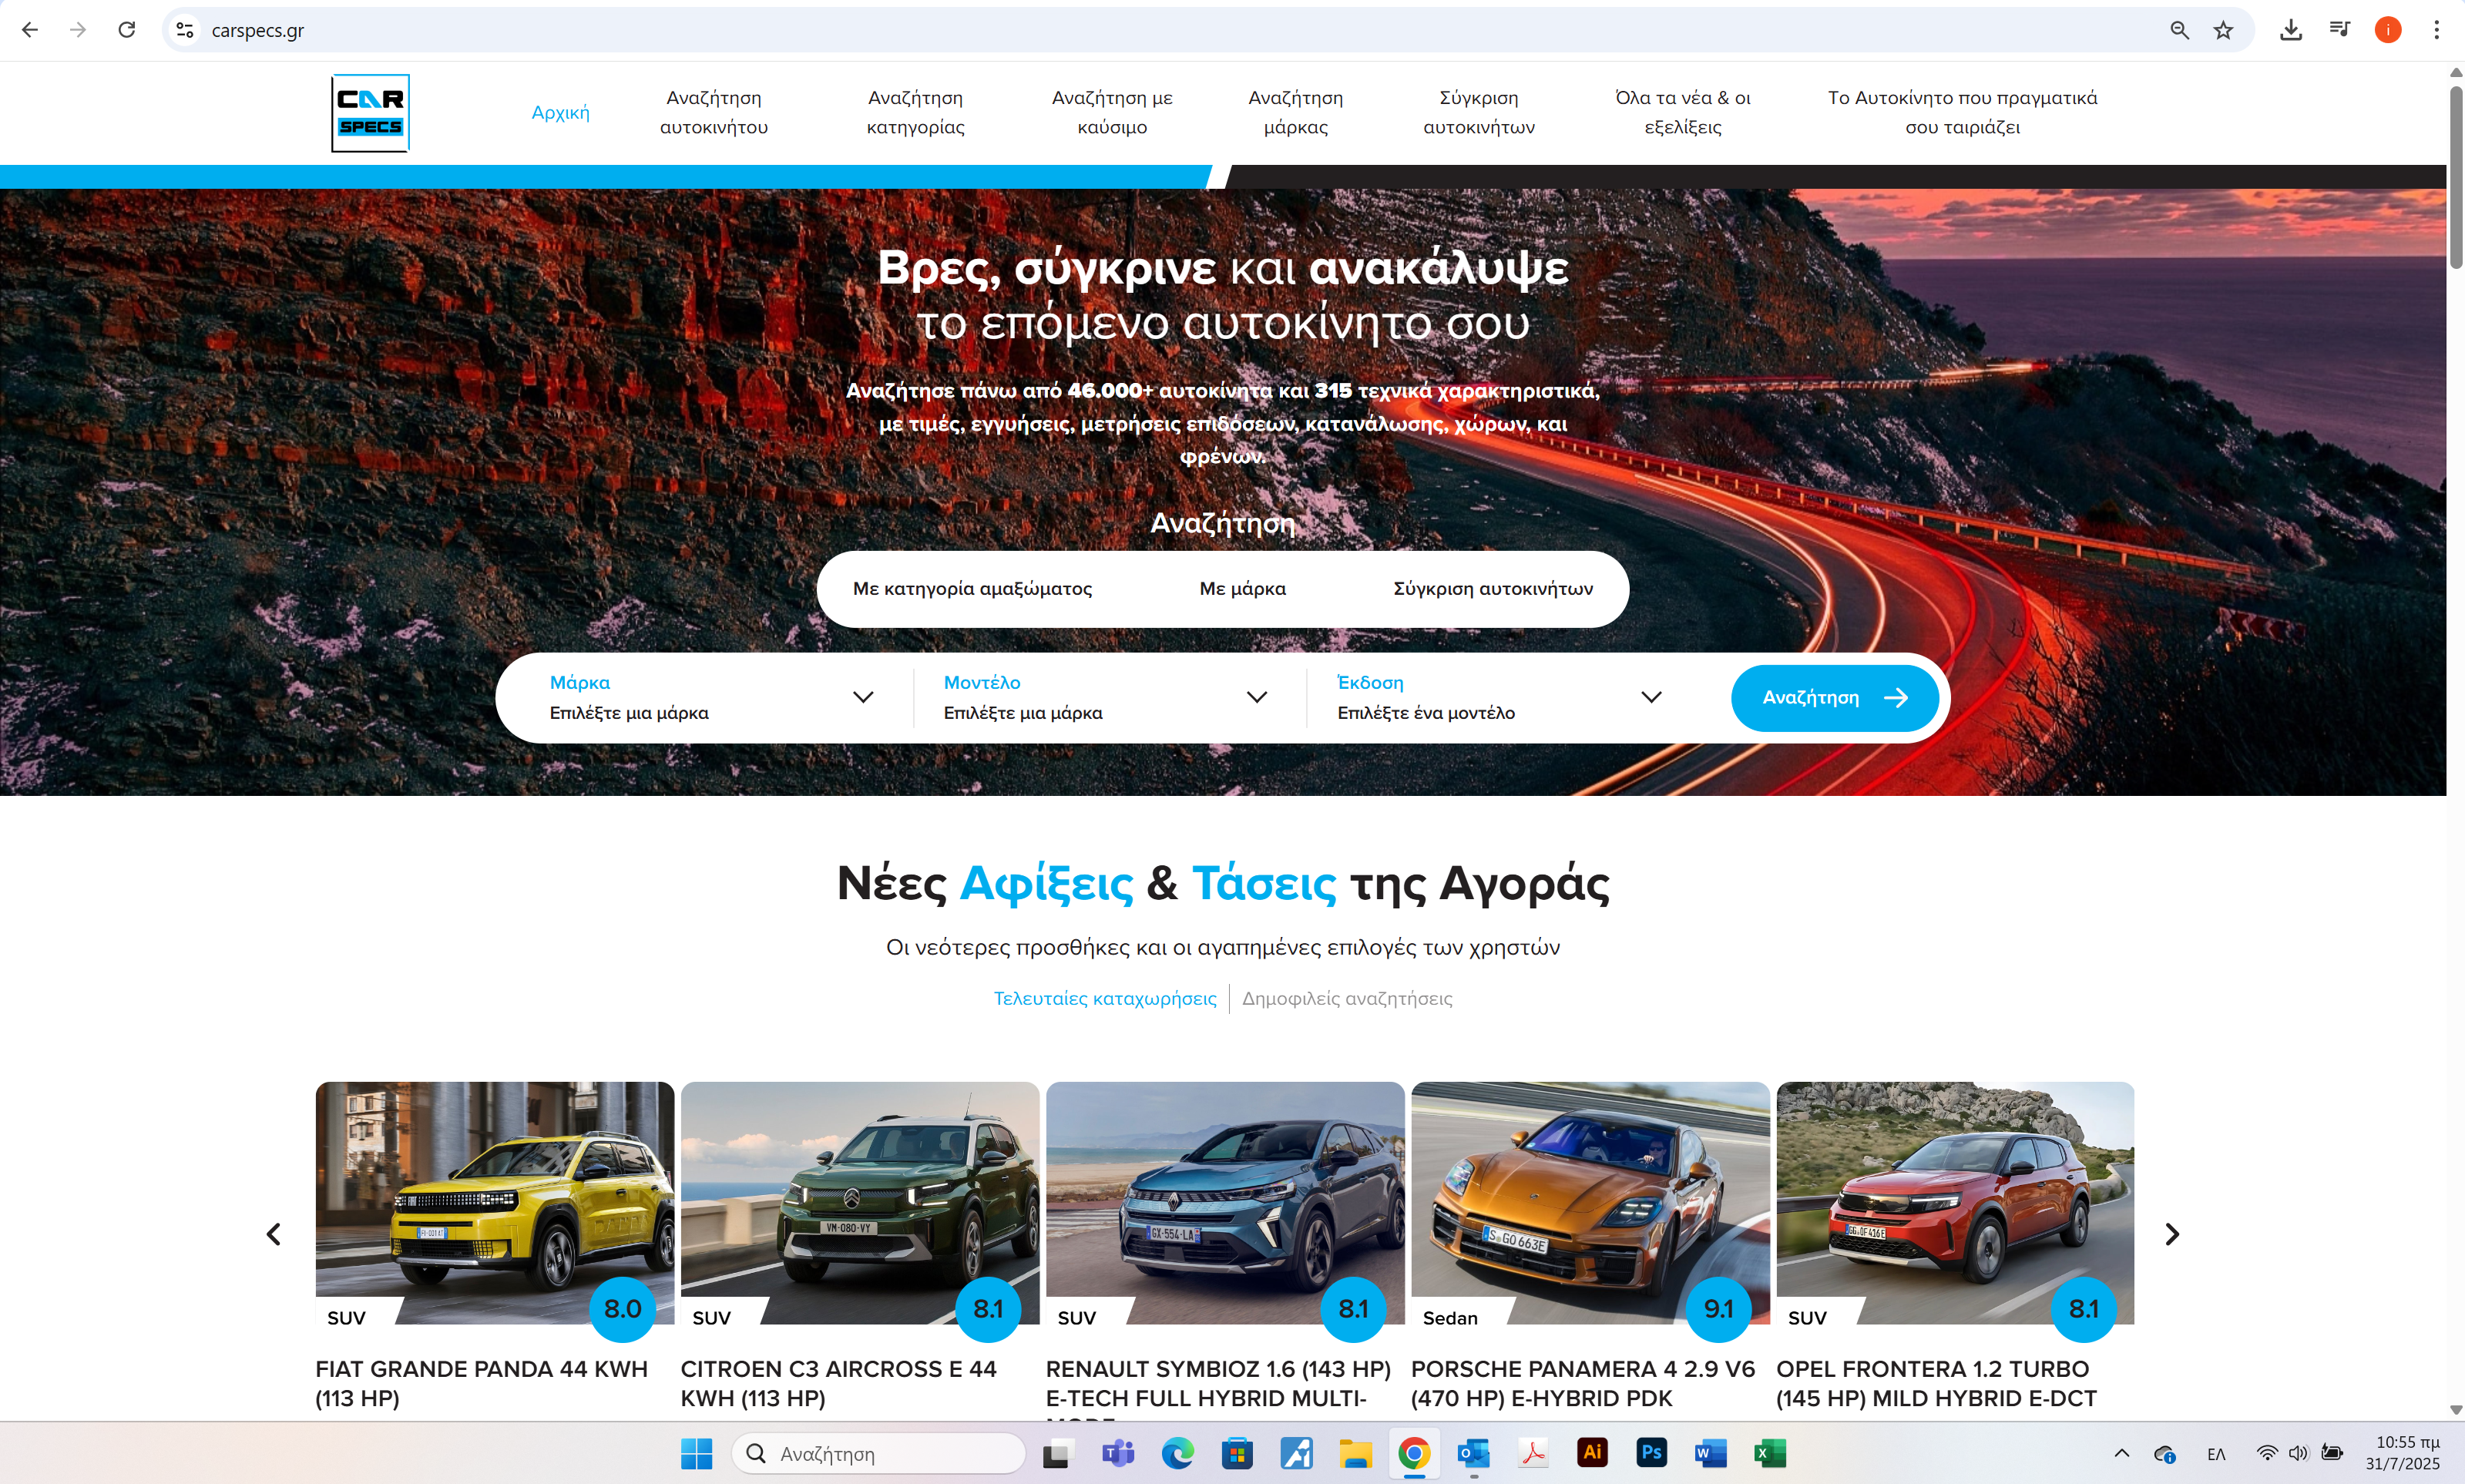Expand the Έκδοση version dropdown

point(1499,697)
